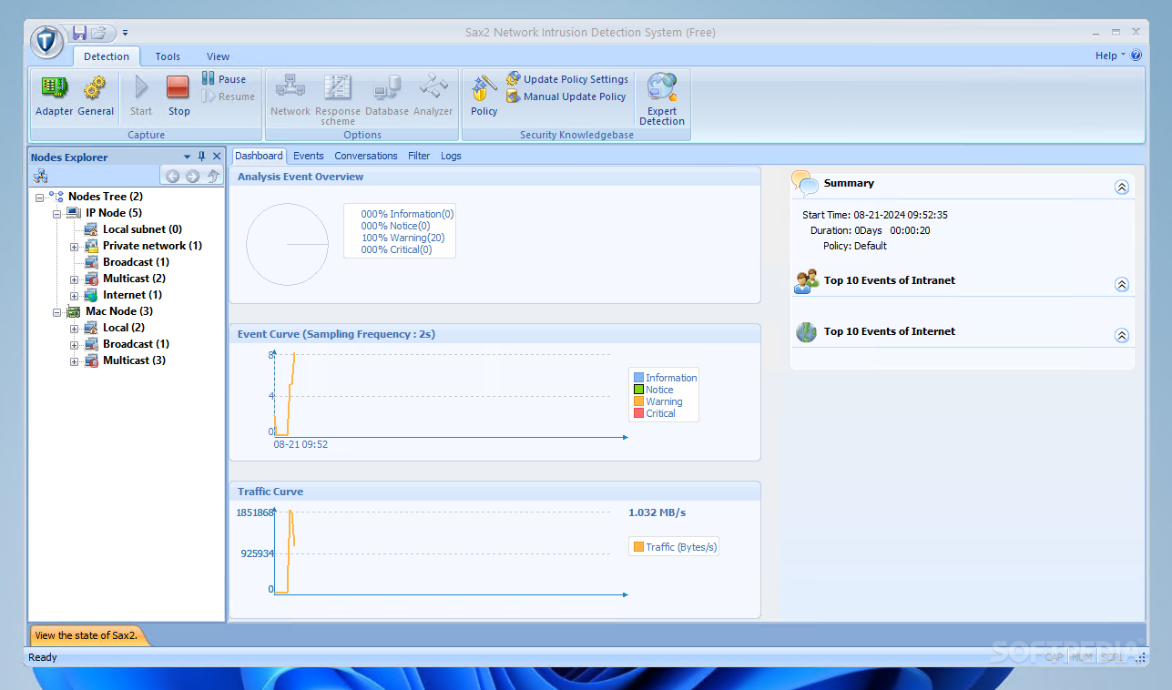Viewport: 1172px width, 690px height.
Task: Open the Nodes Explorer panel dropdown menu
Action: pyautogui.click(x=188, y=157)
